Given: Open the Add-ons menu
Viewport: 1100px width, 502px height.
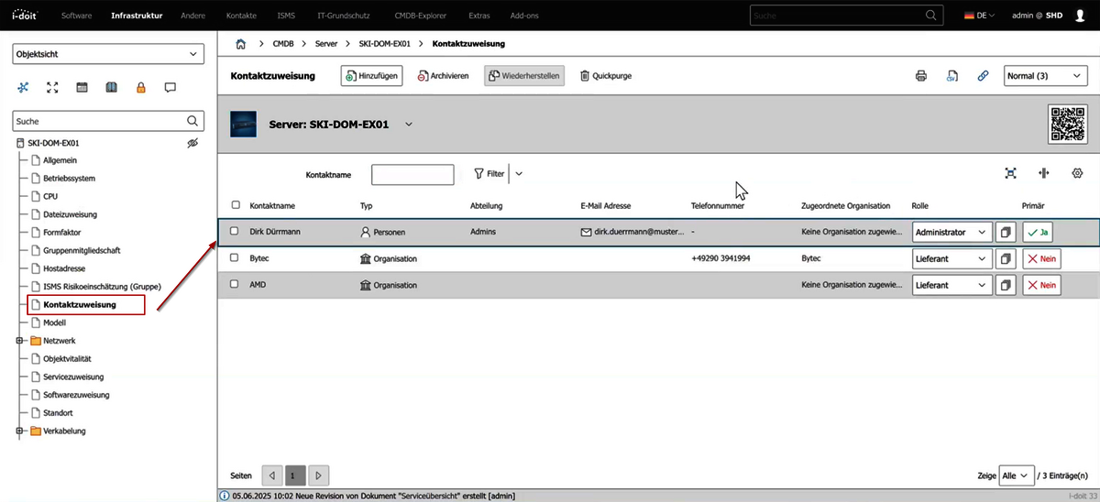Looking at the screenshot, I should pyautogui.click(x=524, y=16).
